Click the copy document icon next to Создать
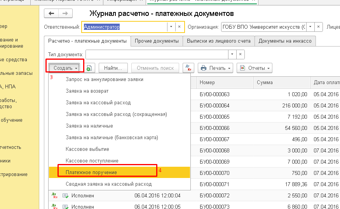Viewport: 340px width, 209px height. click(89, 68)
